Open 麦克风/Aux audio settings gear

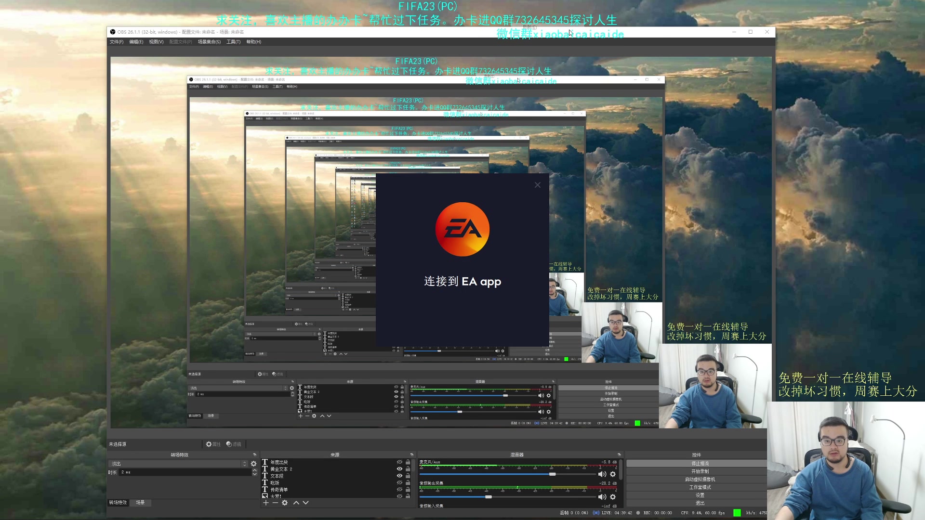613,474
